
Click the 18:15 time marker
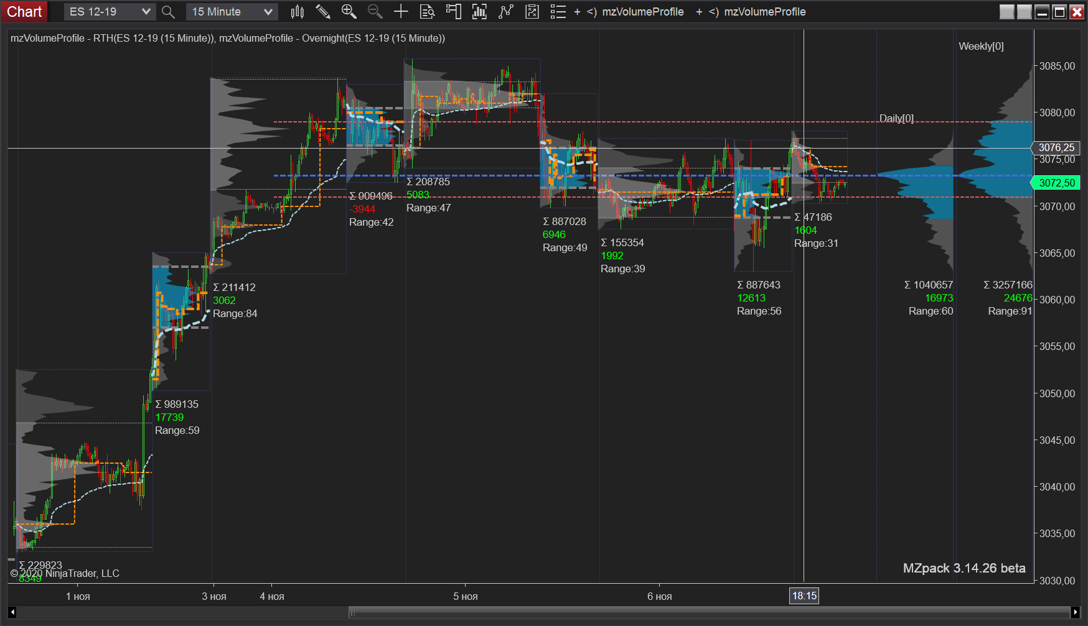click(804, 596)
